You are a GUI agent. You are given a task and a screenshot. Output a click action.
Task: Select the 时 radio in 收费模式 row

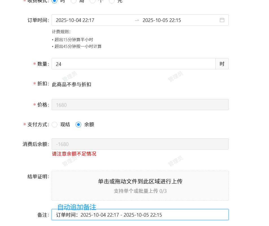(55, 1)
